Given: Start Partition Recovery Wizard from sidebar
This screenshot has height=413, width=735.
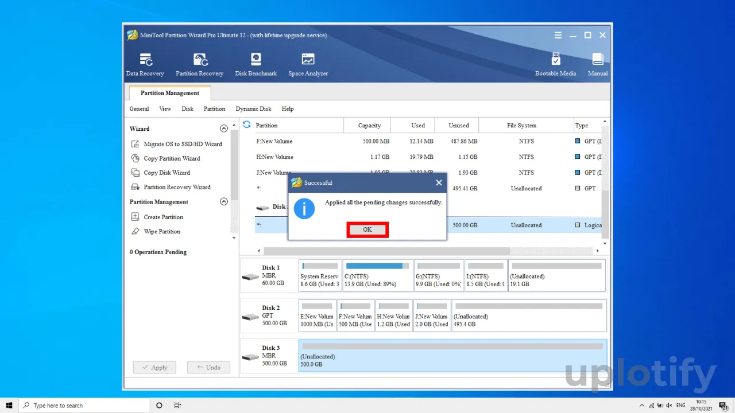Looking at the screenshot, I should coord(171,187).
